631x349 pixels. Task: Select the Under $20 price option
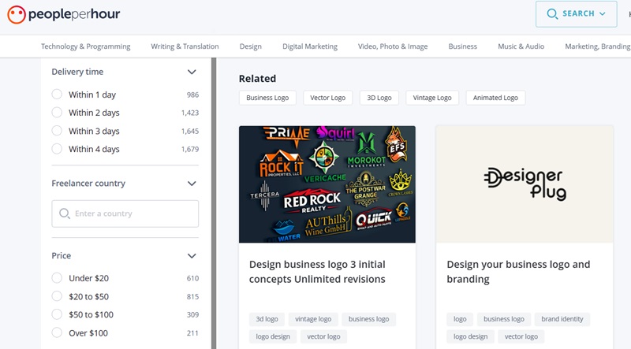coord(57,278)
